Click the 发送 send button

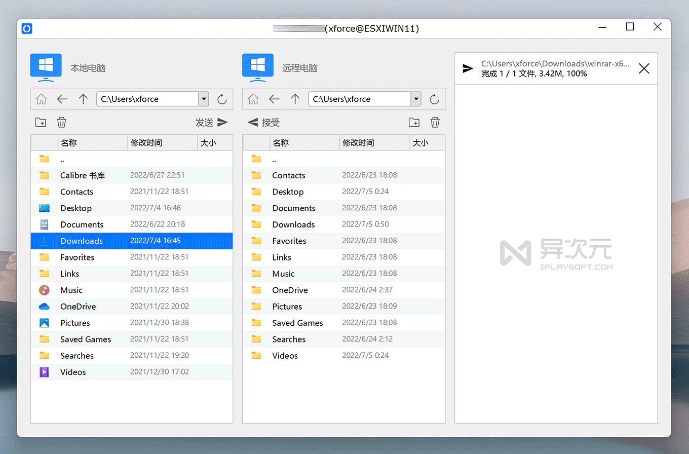(x=212, y=122)
